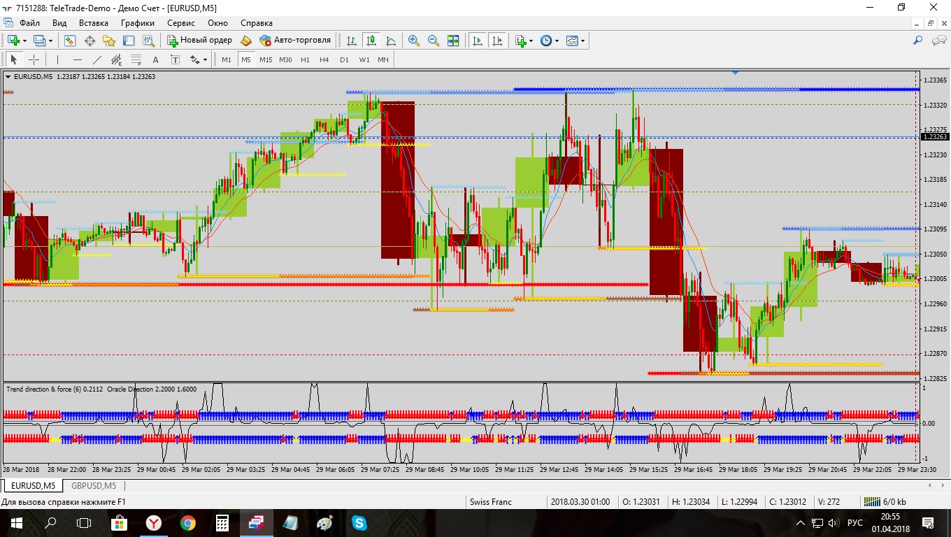Switch chart to Line Chart mode
Image resolution: width=951 pixels, height=537 pixels.
[390, 41]
